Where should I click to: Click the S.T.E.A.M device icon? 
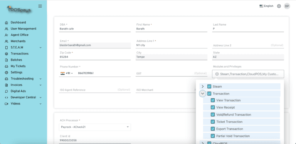(x=7, y=48)
